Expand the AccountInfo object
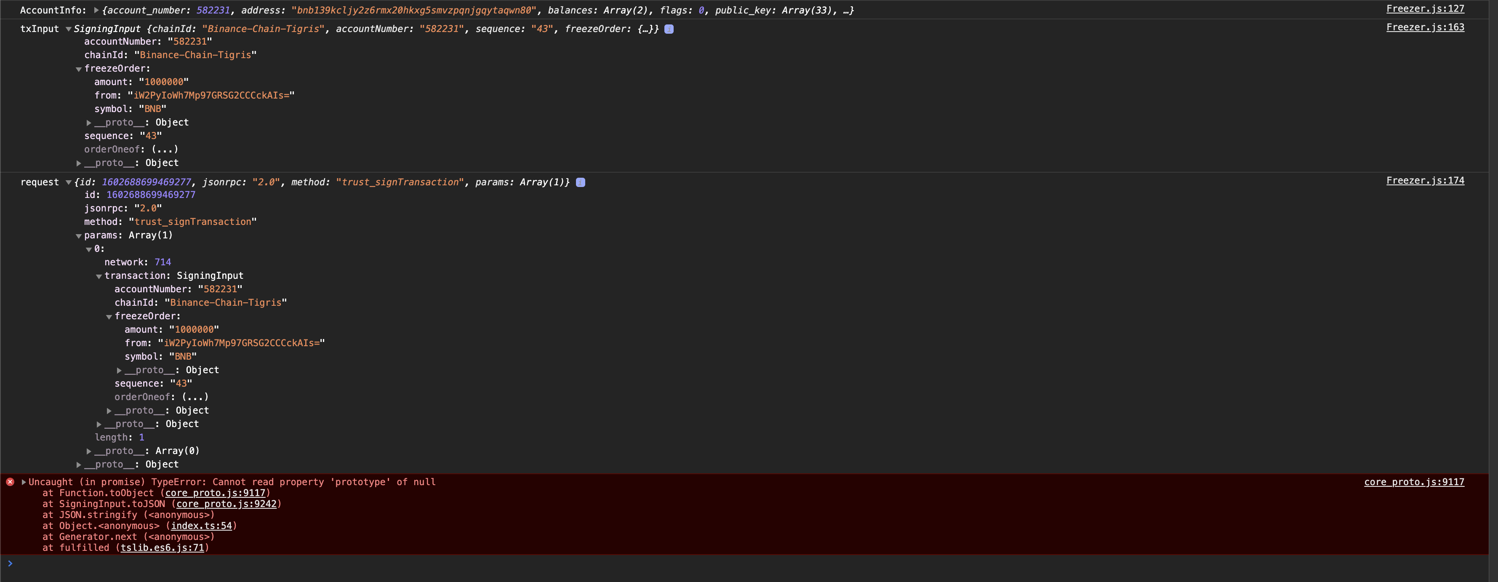The image size is (1498, 582). pyautogui.click(x=96, y=11)
